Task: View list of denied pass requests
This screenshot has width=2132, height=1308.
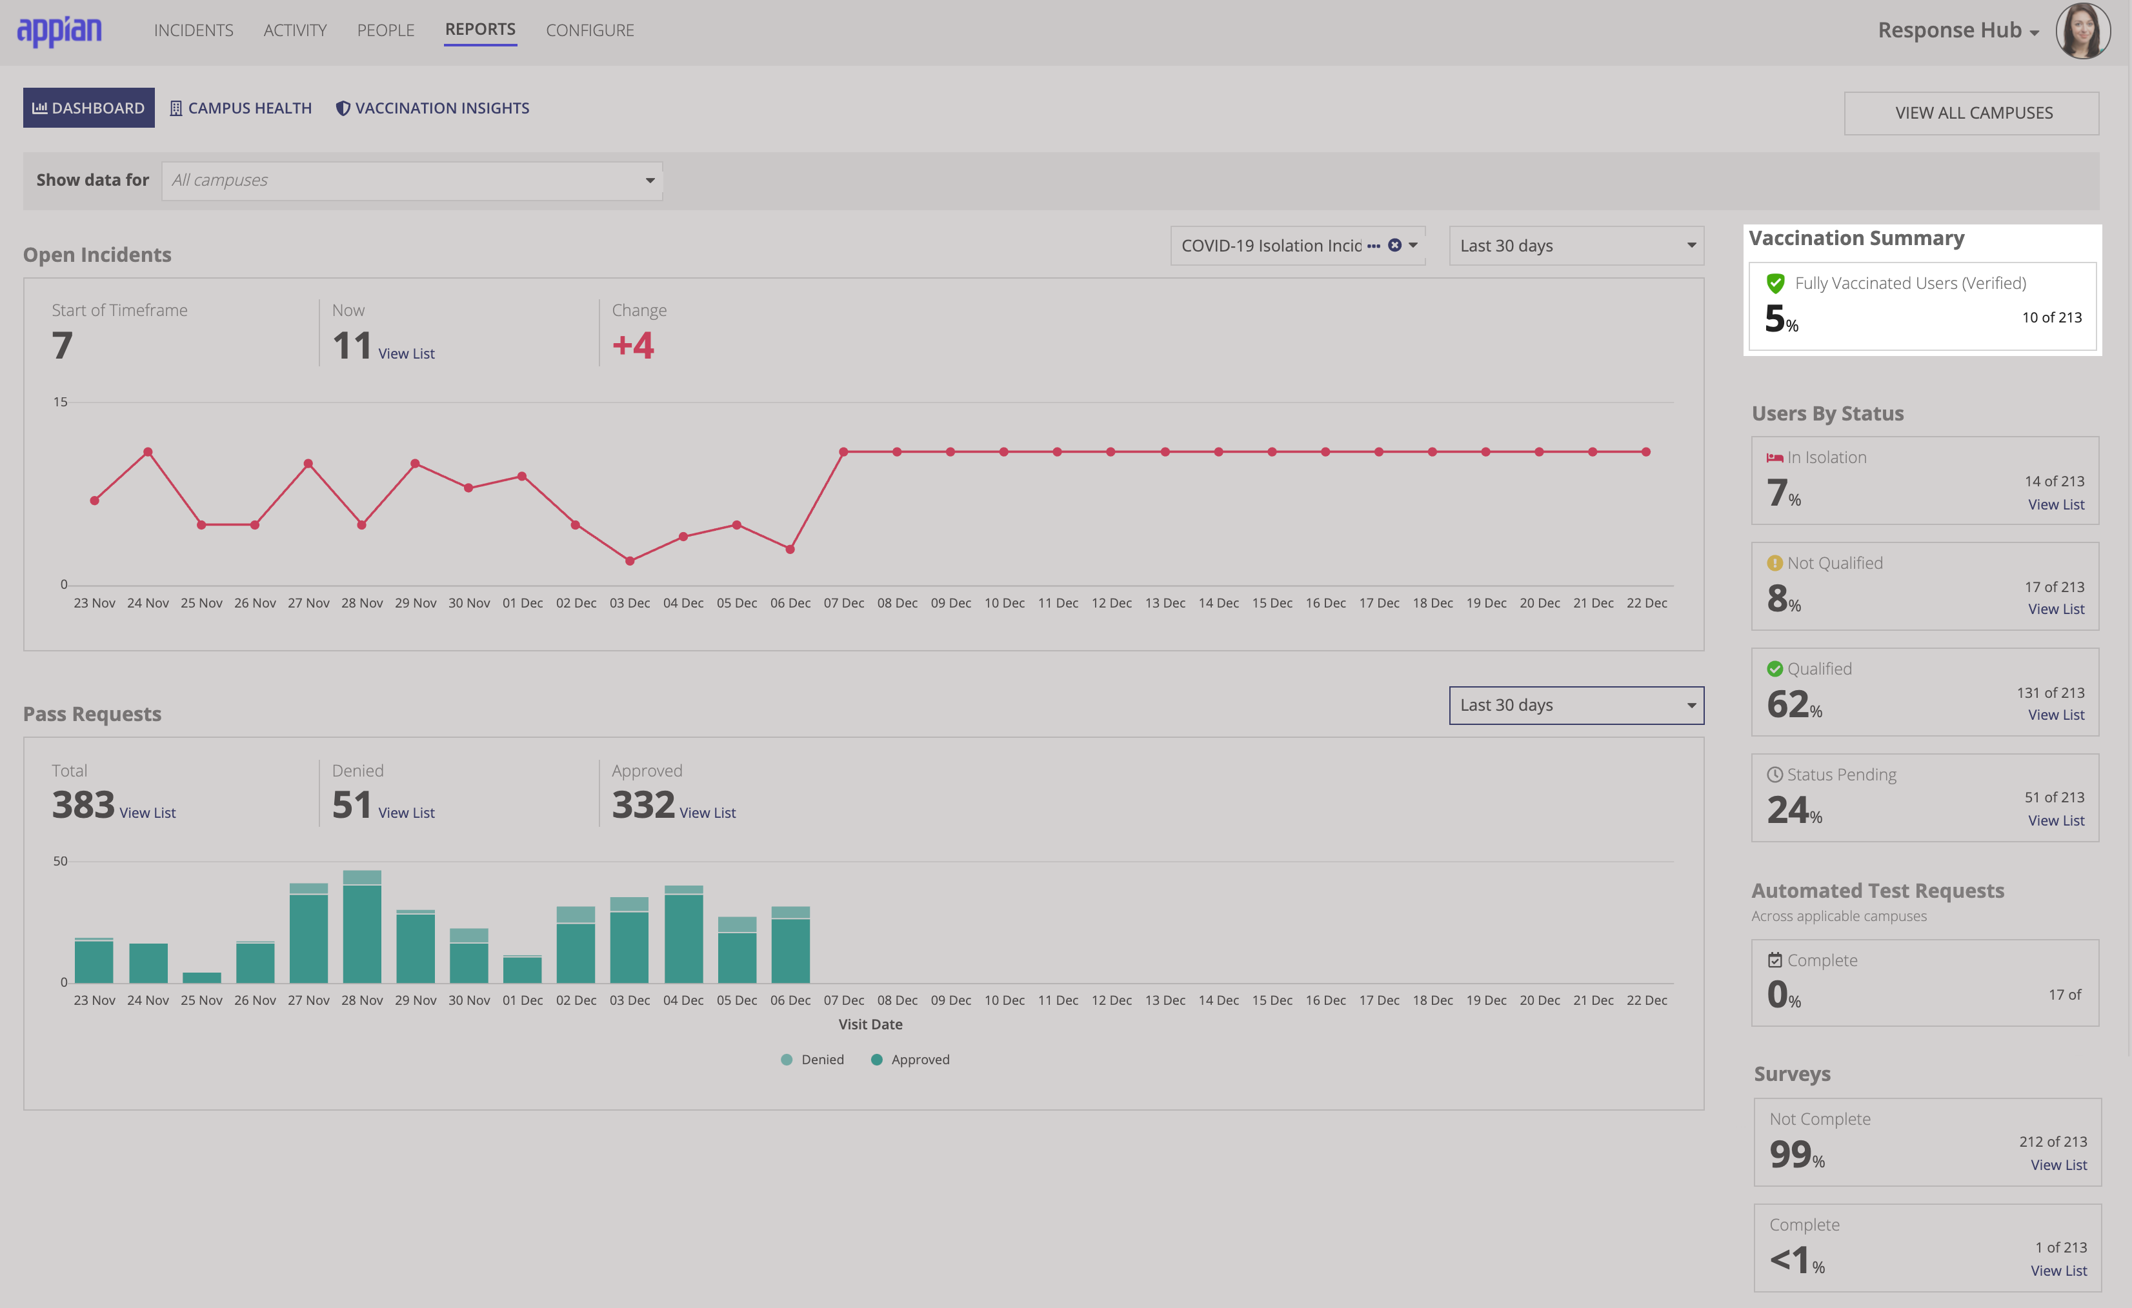Action: pos(407,813)
